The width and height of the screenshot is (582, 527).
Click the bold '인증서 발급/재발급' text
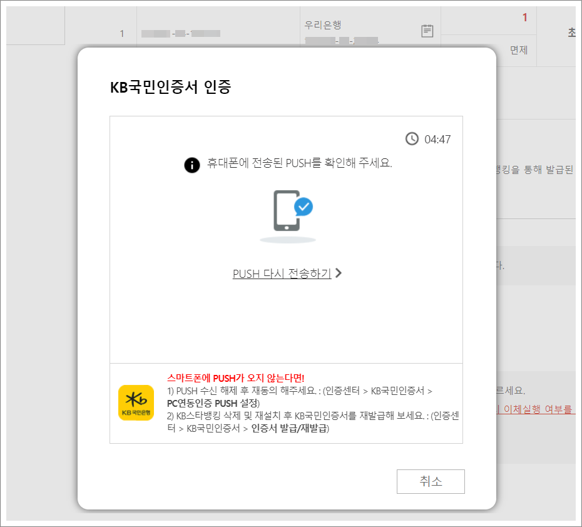[289, 428]
